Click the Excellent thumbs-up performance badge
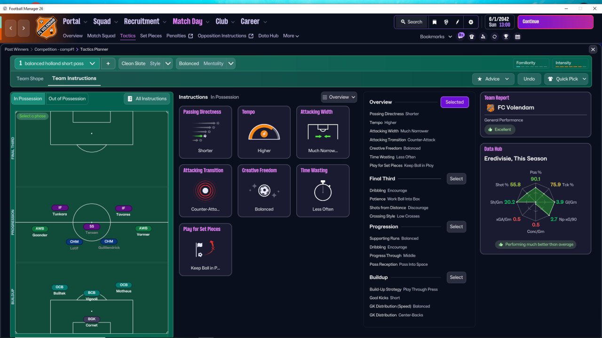The width and height of the screenshot is (602, 338). 500,130
